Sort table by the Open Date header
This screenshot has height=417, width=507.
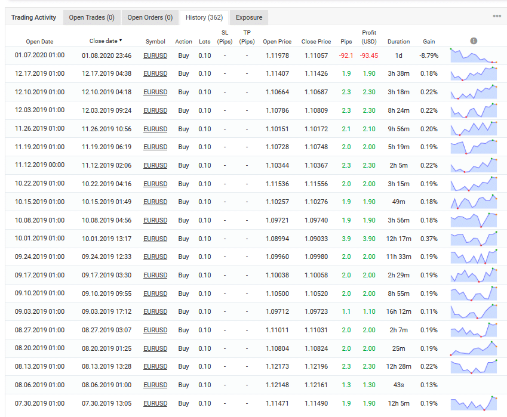pyautogui.click(x=39, y=42)
